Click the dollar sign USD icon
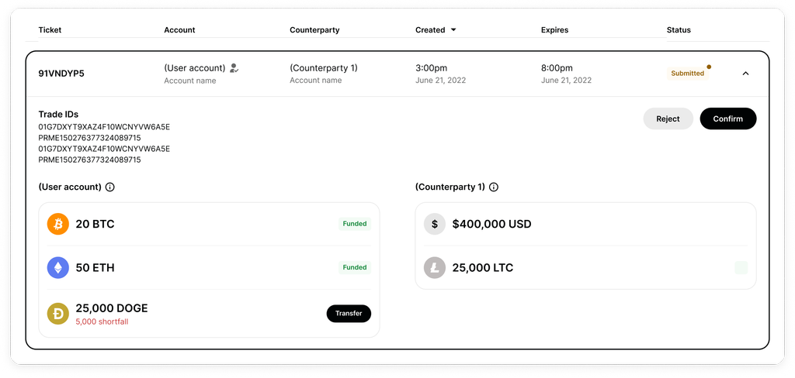This screenshot has height=378, width=795. [x=435, y=225]
